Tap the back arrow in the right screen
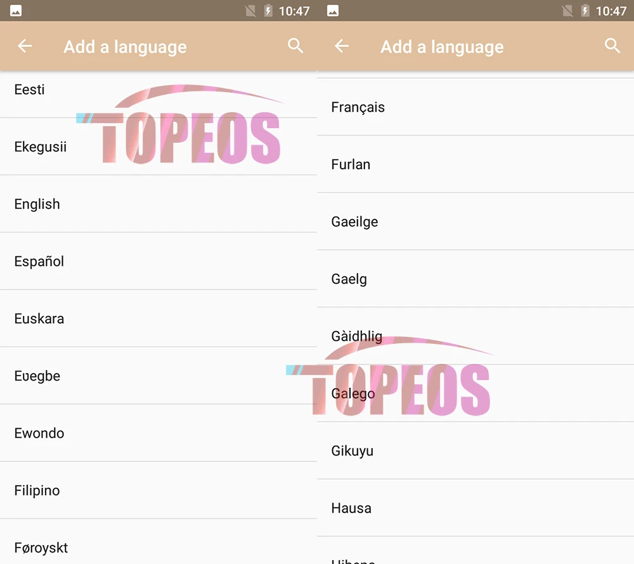Image resolution: width=634 pixels, height=564 pixels. [x=342, y=46]
